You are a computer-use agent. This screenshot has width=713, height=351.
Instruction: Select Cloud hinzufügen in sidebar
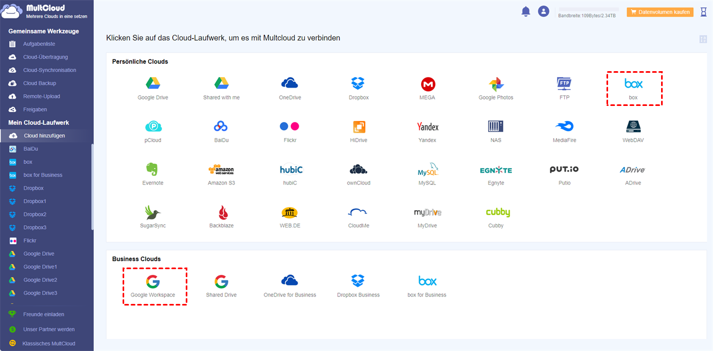[47, 136]
